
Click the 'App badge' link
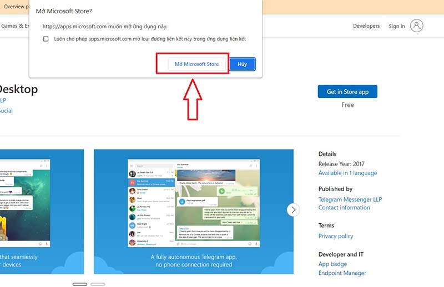(332, 264)
